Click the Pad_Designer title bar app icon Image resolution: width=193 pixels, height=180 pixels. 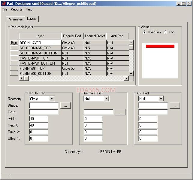3,3
